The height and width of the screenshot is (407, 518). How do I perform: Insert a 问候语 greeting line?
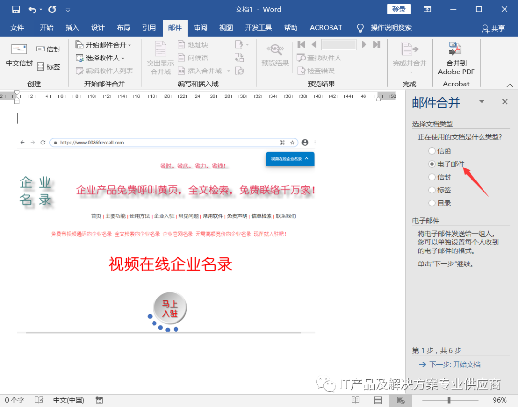[x=193, y=58]
